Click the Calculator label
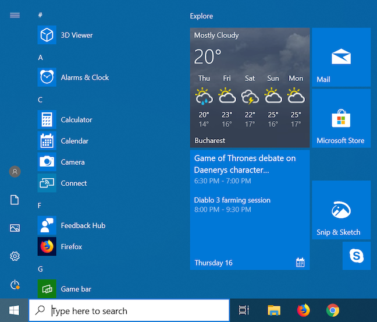The width and height of the screenshot is (377, 322). click(x=76, y=120)
